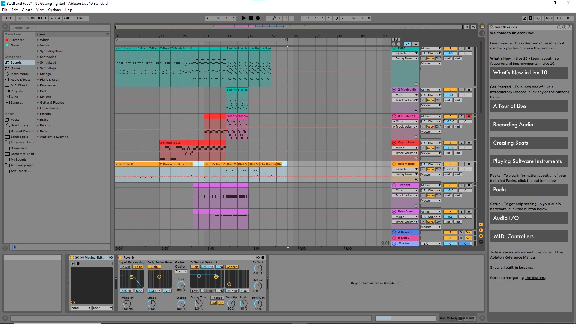The height and width of the screenshot is (324, 576).
Task: Open the Eco quality dropdown
Action: tap(181, 271)
